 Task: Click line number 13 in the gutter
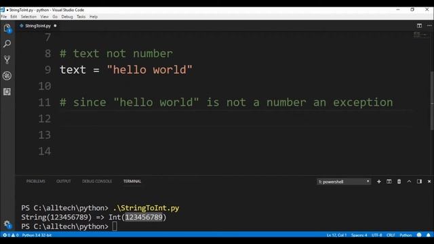click(45, 135)
